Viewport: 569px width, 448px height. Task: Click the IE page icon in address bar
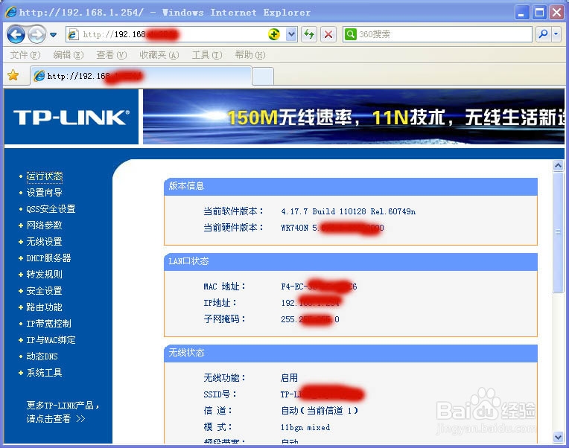point(73,34)
